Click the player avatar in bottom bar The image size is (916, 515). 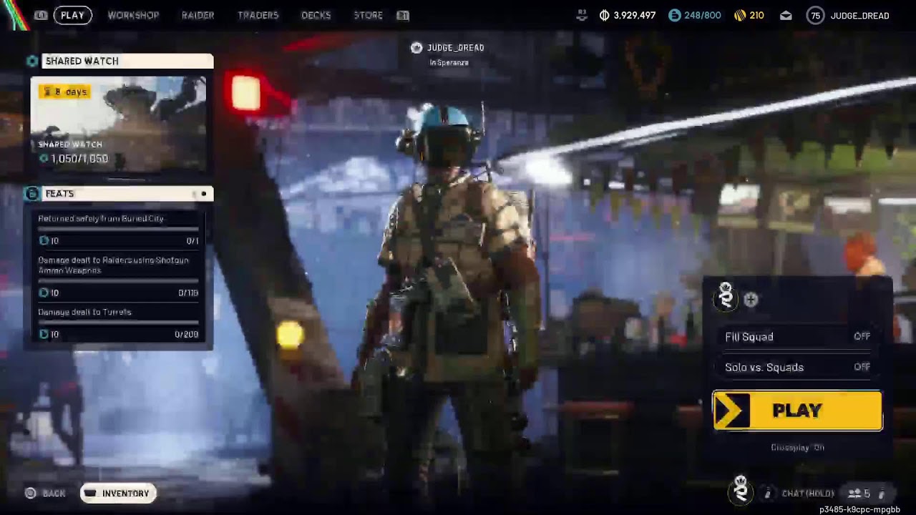(x=741, y=491)
